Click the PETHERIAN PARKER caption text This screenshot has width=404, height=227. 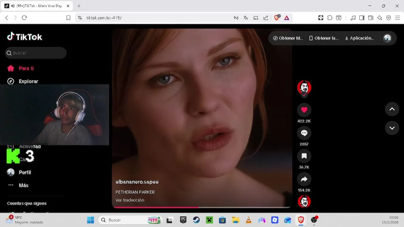point(135,192)
